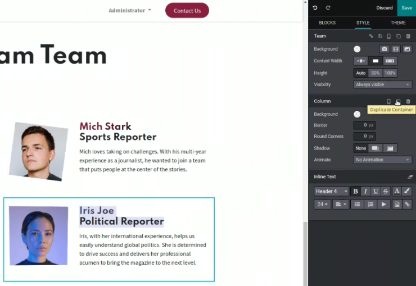Open the Administrator user dropdown

(x=130, y=11)
